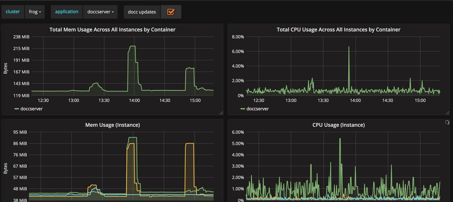This screenshot has width=453, height=202.
Task: Toggle doccserver legend in CPU panel
Action: coord(257,109)
